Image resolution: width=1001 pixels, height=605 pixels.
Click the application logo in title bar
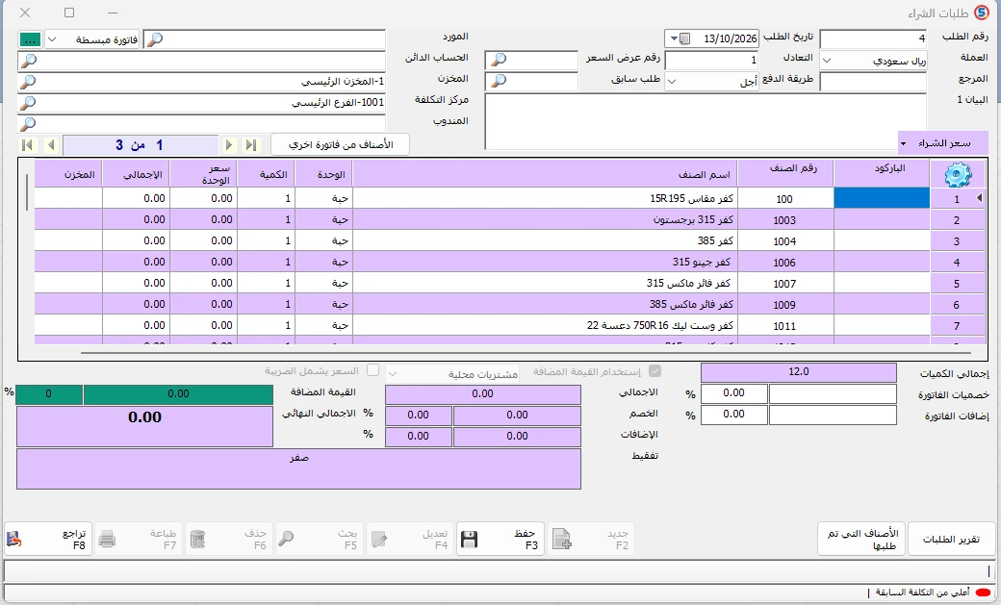[x=982, y=13]
